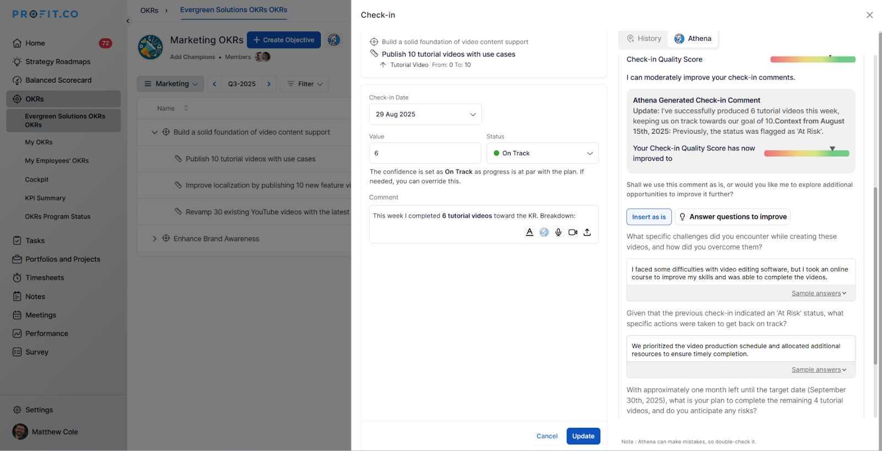This screenshot has width=882, height=451.
Task: Click the text formatting icon in comment box
Action: (529, 232)
